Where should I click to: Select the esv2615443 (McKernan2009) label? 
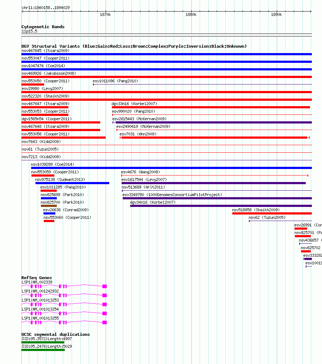tap(139, 119)
